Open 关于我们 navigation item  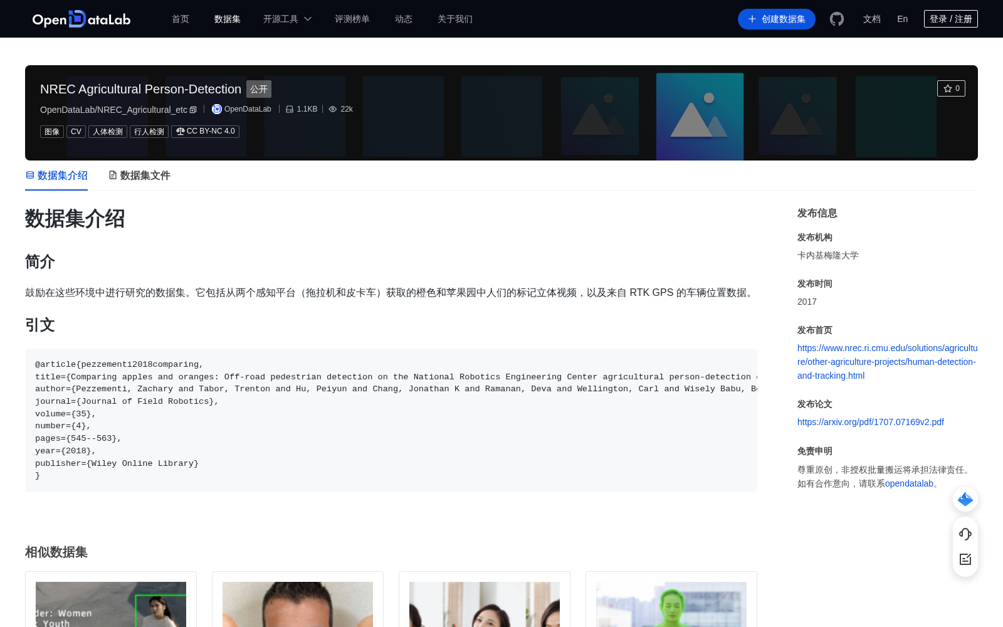coord(455,19)
